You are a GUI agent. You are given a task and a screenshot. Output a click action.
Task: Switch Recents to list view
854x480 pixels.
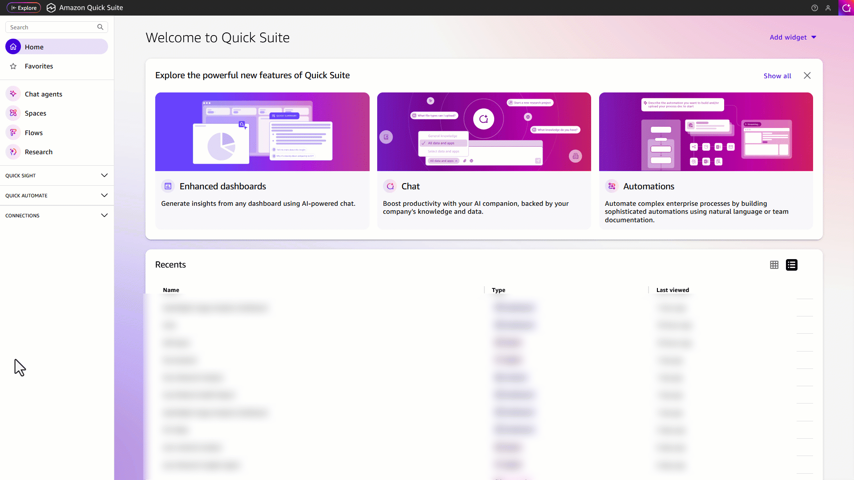(792, 265)
